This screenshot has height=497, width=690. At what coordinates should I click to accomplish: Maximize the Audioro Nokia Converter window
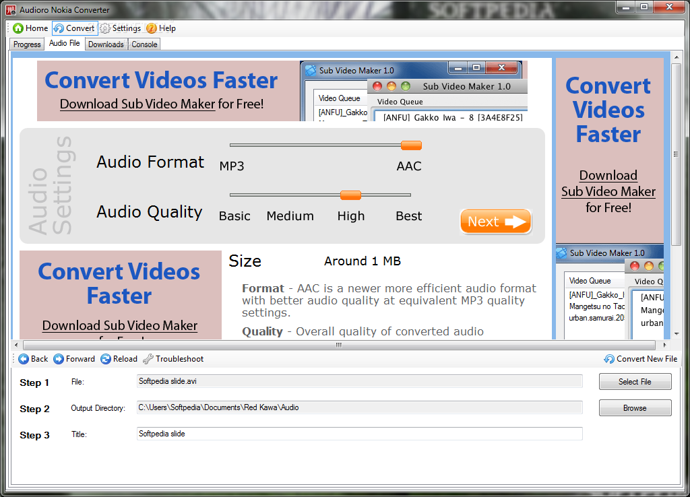[644, 7]
